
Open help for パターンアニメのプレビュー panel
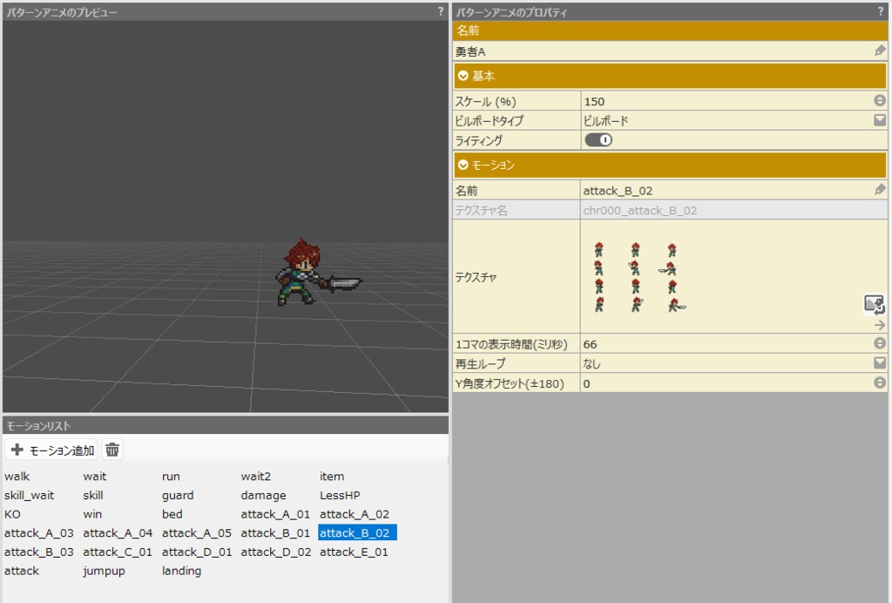(440, 11)
